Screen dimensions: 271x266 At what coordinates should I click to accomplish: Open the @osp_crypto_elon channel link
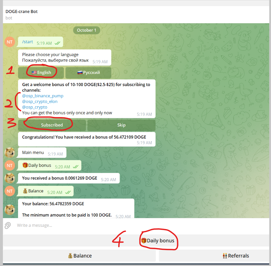[x=40, y=101]
